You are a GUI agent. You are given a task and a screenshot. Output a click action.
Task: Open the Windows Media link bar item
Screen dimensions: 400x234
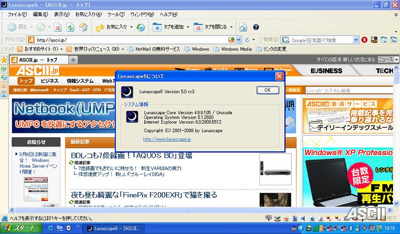tap(232, 49)
